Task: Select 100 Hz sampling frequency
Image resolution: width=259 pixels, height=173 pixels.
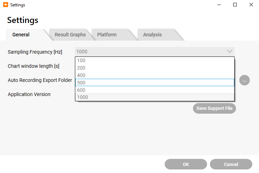Action: tap(155, 60)
